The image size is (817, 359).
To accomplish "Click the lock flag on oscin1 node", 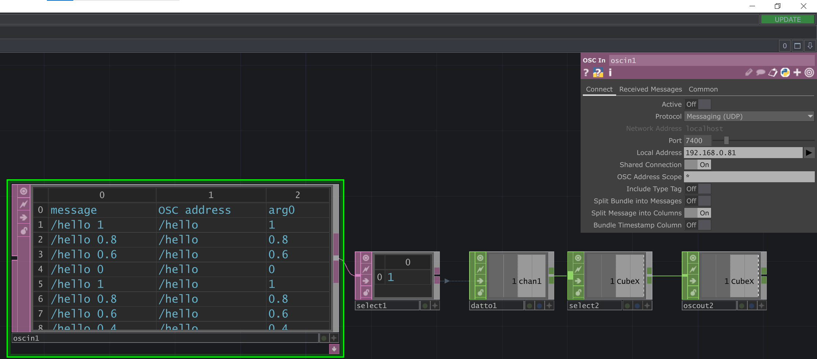I will [23, 231].
